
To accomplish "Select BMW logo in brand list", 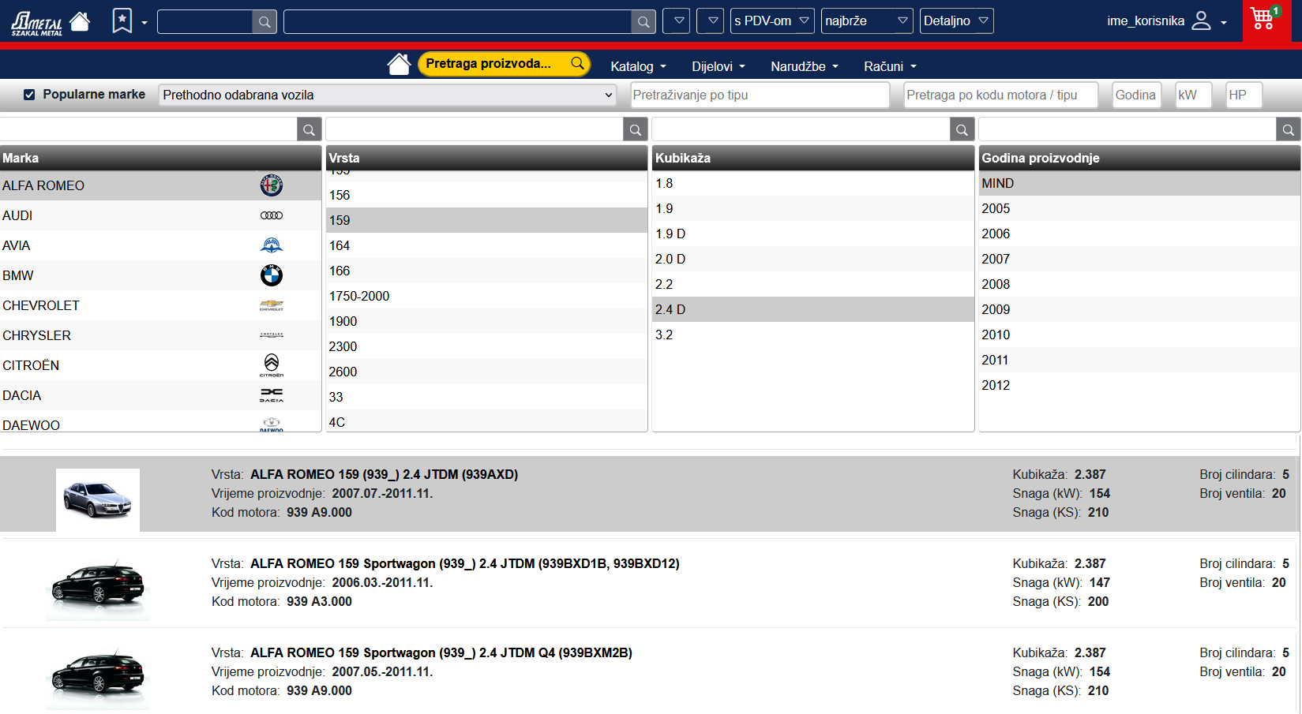I will (x=271, y=275).
